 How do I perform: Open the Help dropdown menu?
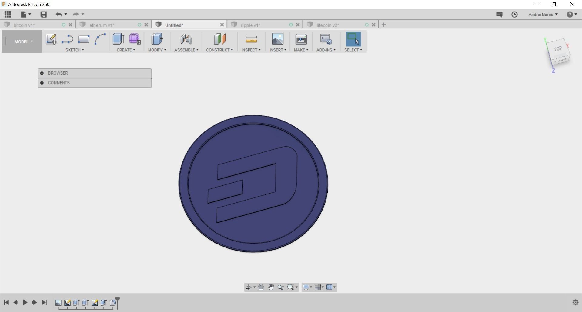click(572, 14)
